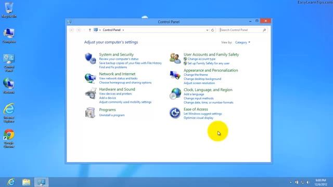Open the Programs heading link
The height and width of the screenshot is (187, 333).
[108, 110]
